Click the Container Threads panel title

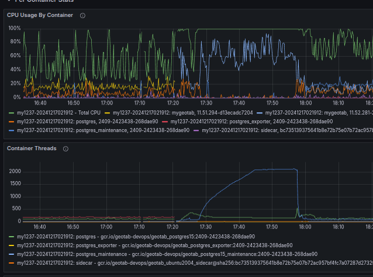tap(32, 148)
